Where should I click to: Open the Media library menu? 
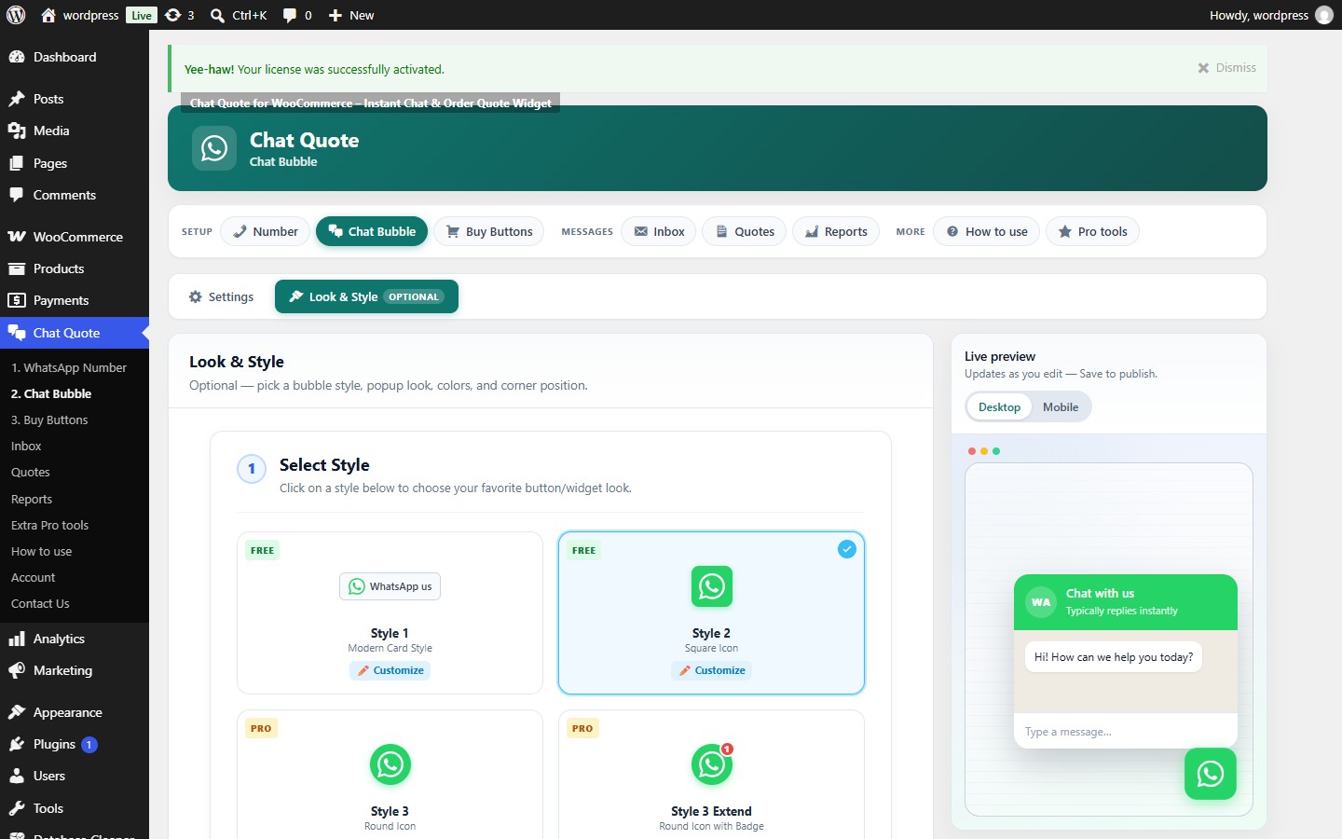coord(75,131)
